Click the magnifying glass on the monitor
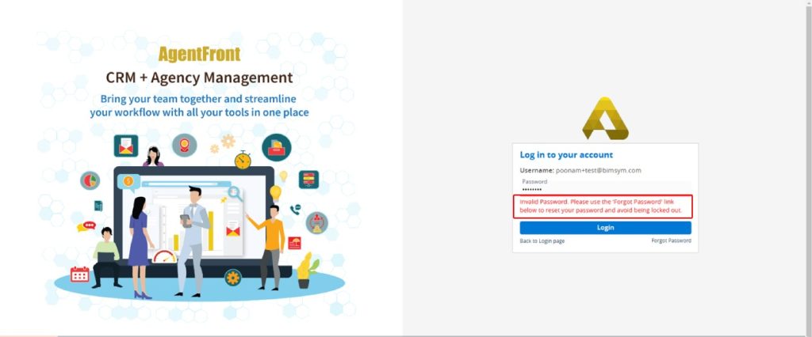 tap(236, 192)
